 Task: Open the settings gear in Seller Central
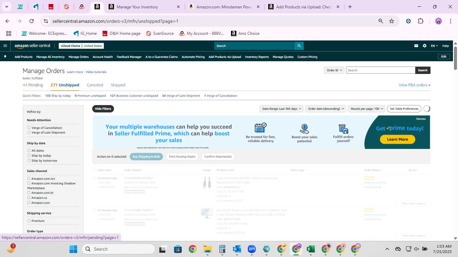pyautogui.click(x=424, y=46)
